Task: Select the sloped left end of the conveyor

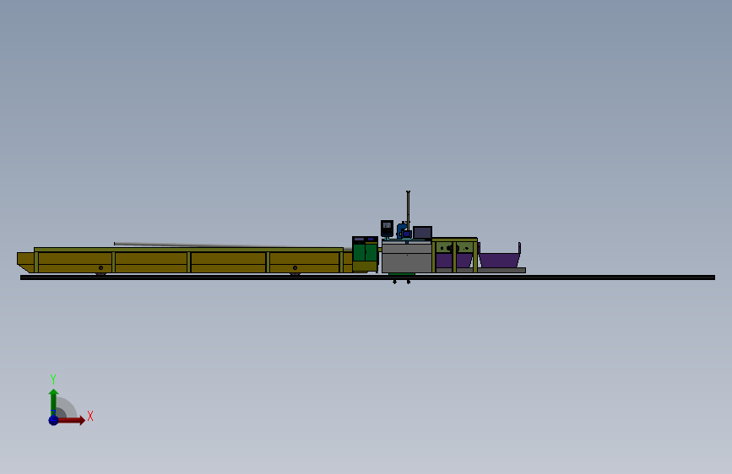Action: [x=25, y=261]
